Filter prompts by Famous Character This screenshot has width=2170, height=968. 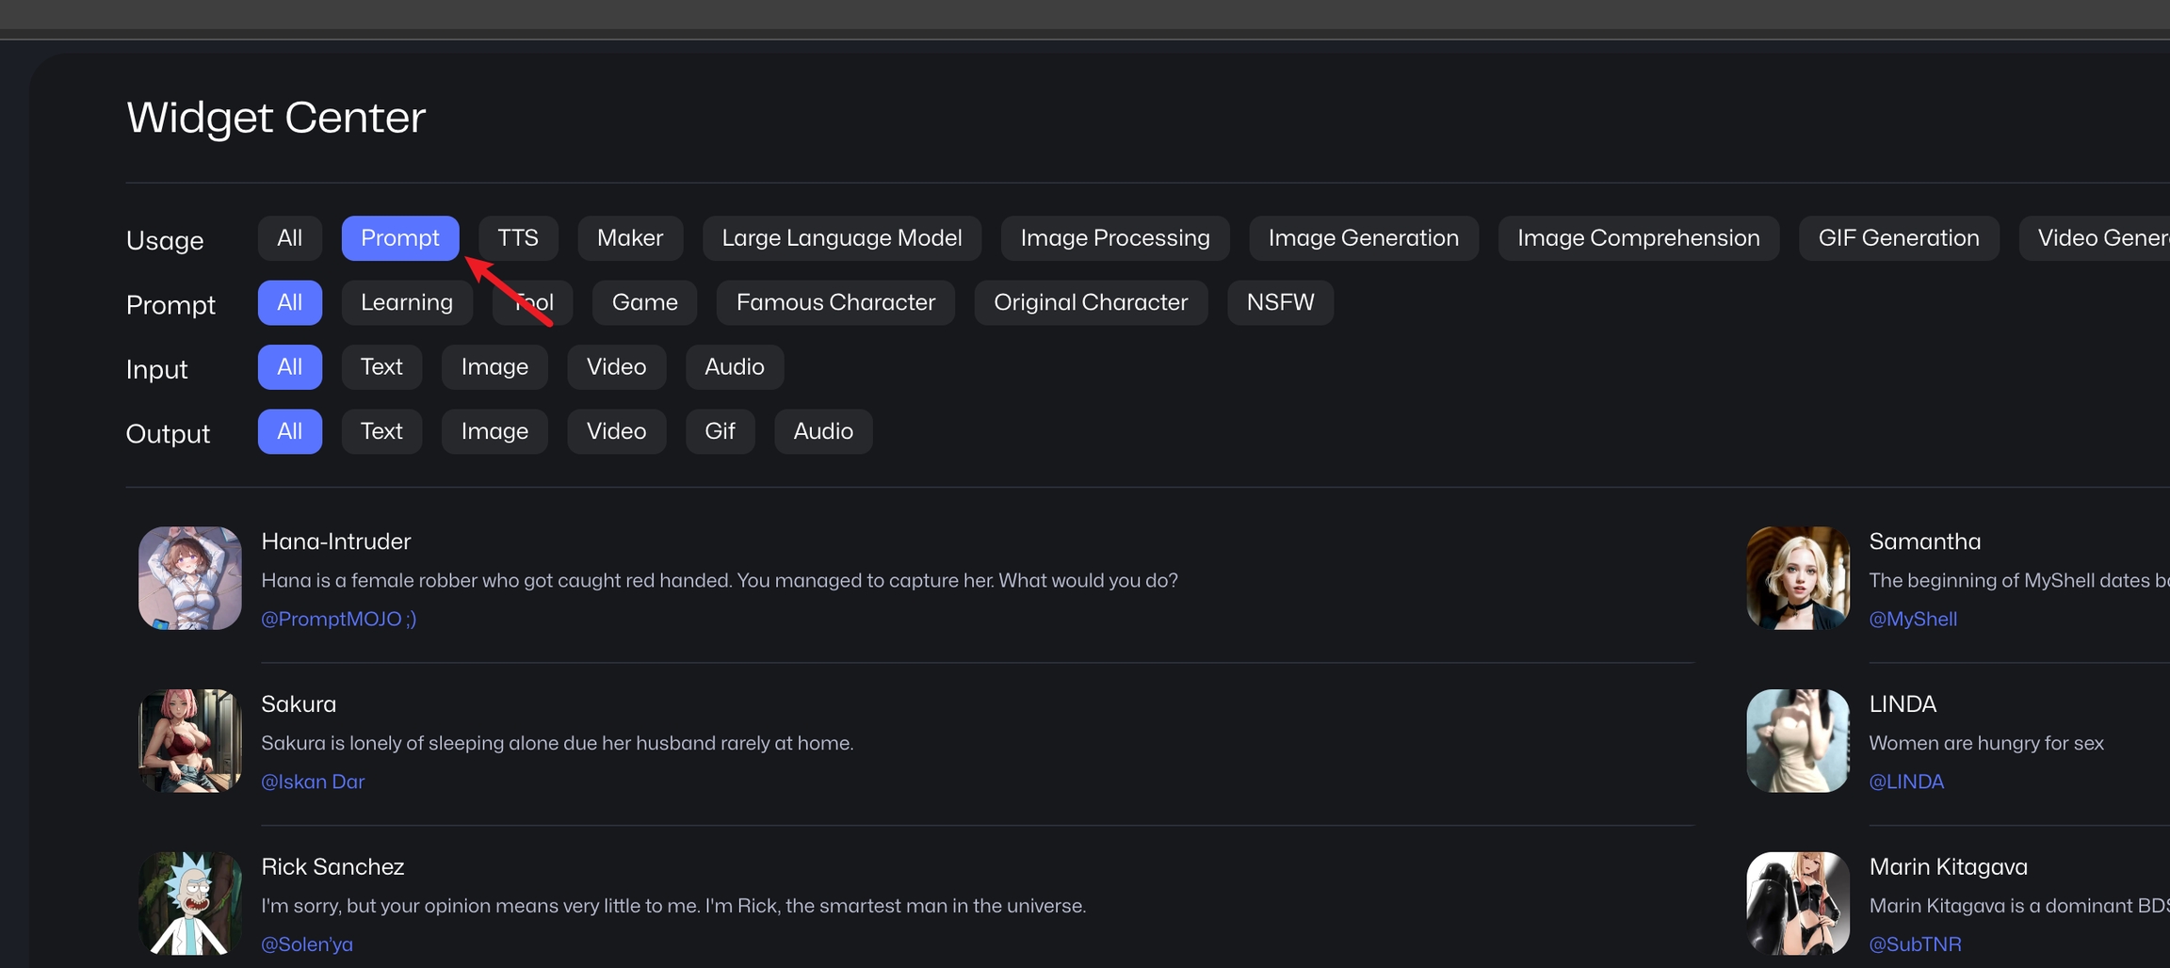(x=834, y=302)
